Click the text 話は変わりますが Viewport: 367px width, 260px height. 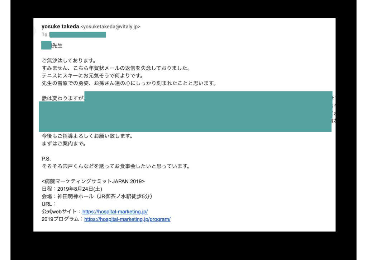[x=63, y=98]
